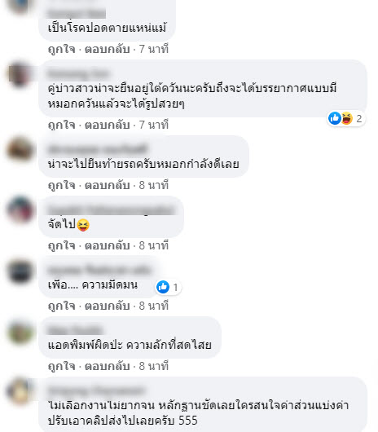Image resolution: width=378 pixels, height=432 pixels.
Task: Open avatar next to แอดพิมพ์ผิดป่ะ comment
Action: pos(20,332)
